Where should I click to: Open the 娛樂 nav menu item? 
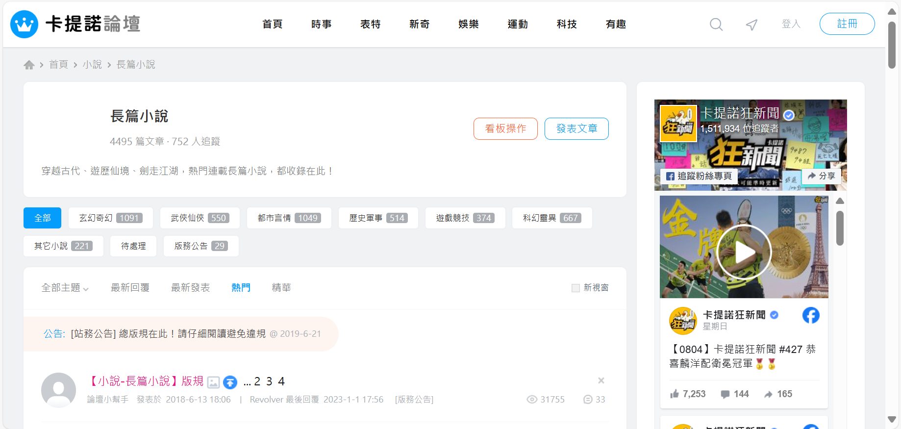469,24
